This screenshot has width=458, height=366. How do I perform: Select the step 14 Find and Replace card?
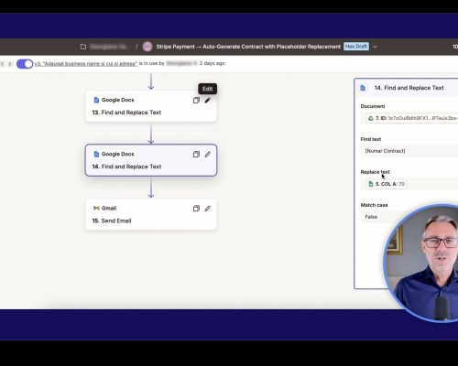(x=151, y=160)
